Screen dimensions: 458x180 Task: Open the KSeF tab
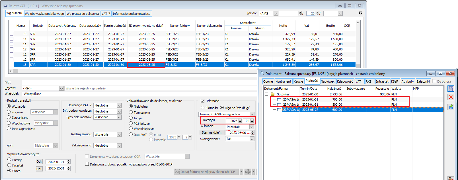coord(395,81)
